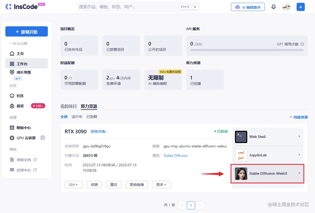
Task: Click the external link icon after 帮助文档
Action: click(x=35, y=160)
